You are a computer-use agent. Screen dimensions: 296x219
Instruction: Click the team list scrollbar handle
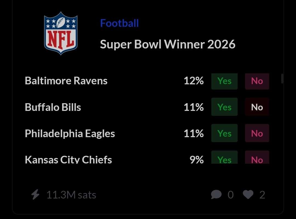282,79
